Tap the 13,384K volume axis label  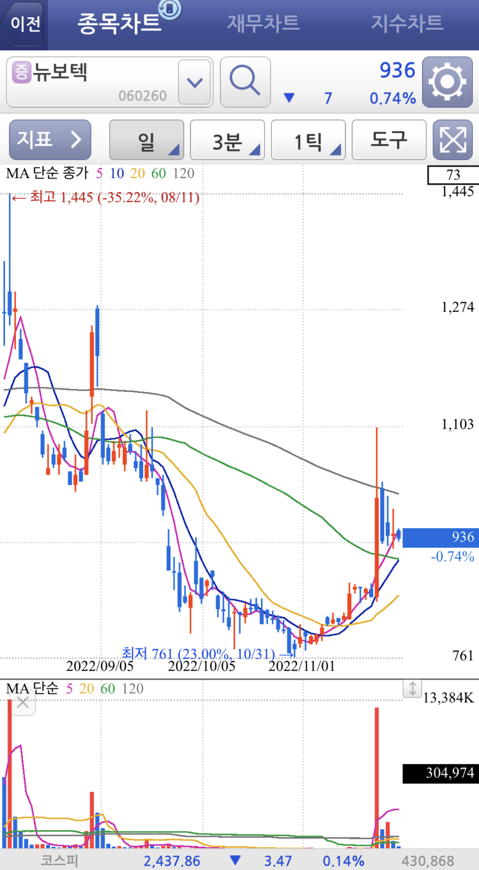tap(448, 697)
